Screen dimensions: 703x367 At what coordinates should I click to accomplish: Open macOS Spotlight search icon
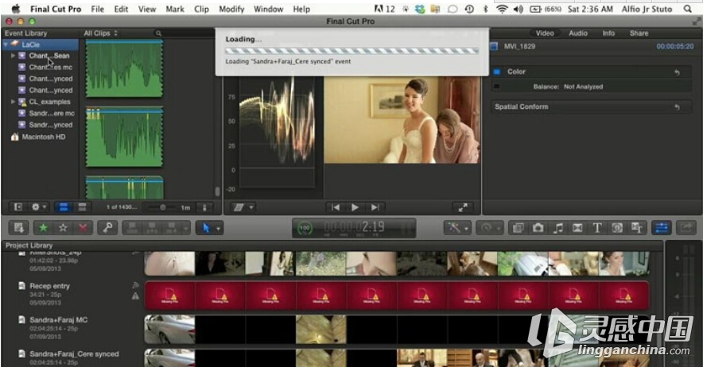[x=687, y=9]
